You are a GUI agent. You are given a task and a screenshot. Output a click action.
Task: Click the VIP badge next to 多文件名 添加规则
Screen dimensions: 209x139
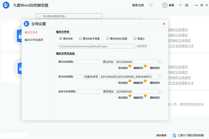point(130,81)
